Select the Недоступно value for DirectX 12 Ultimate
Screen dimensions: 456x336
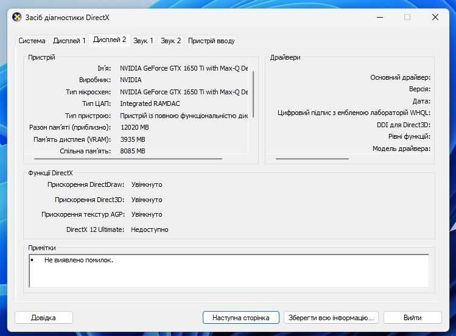pyautogui.click(x=150, y=229)
